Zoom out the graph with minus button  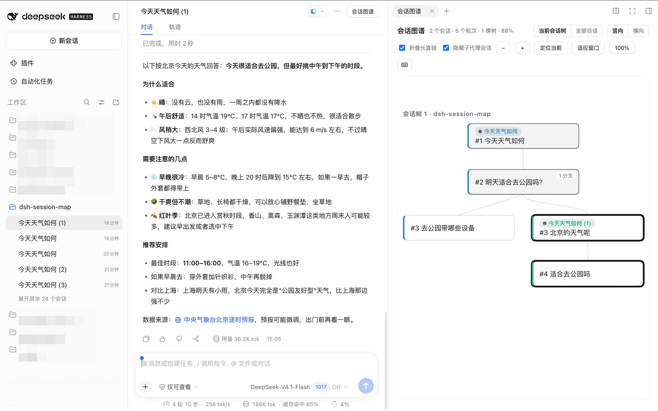(503, 48)
